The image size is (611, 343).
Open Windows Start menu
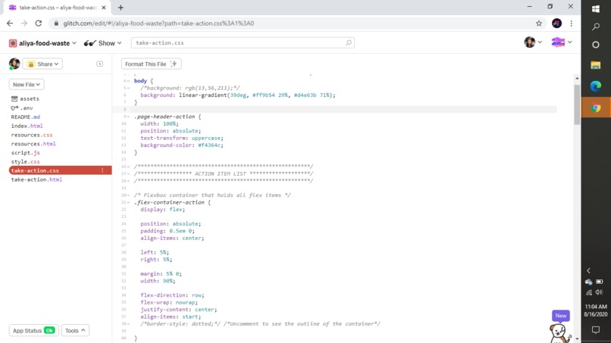596,9
